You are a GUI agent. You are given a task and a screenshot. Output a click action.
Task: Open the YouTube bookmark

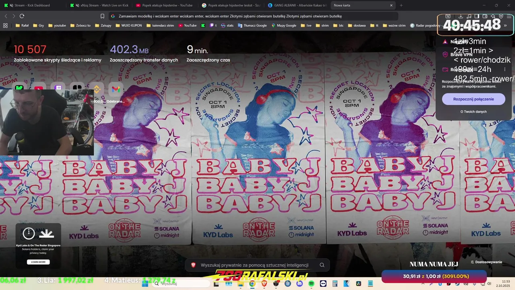coord(187,25)
